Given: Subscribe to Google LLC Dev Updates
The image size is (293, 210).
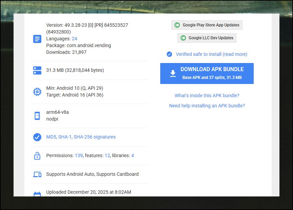Looking at the screenshot, I should point(207,38).
